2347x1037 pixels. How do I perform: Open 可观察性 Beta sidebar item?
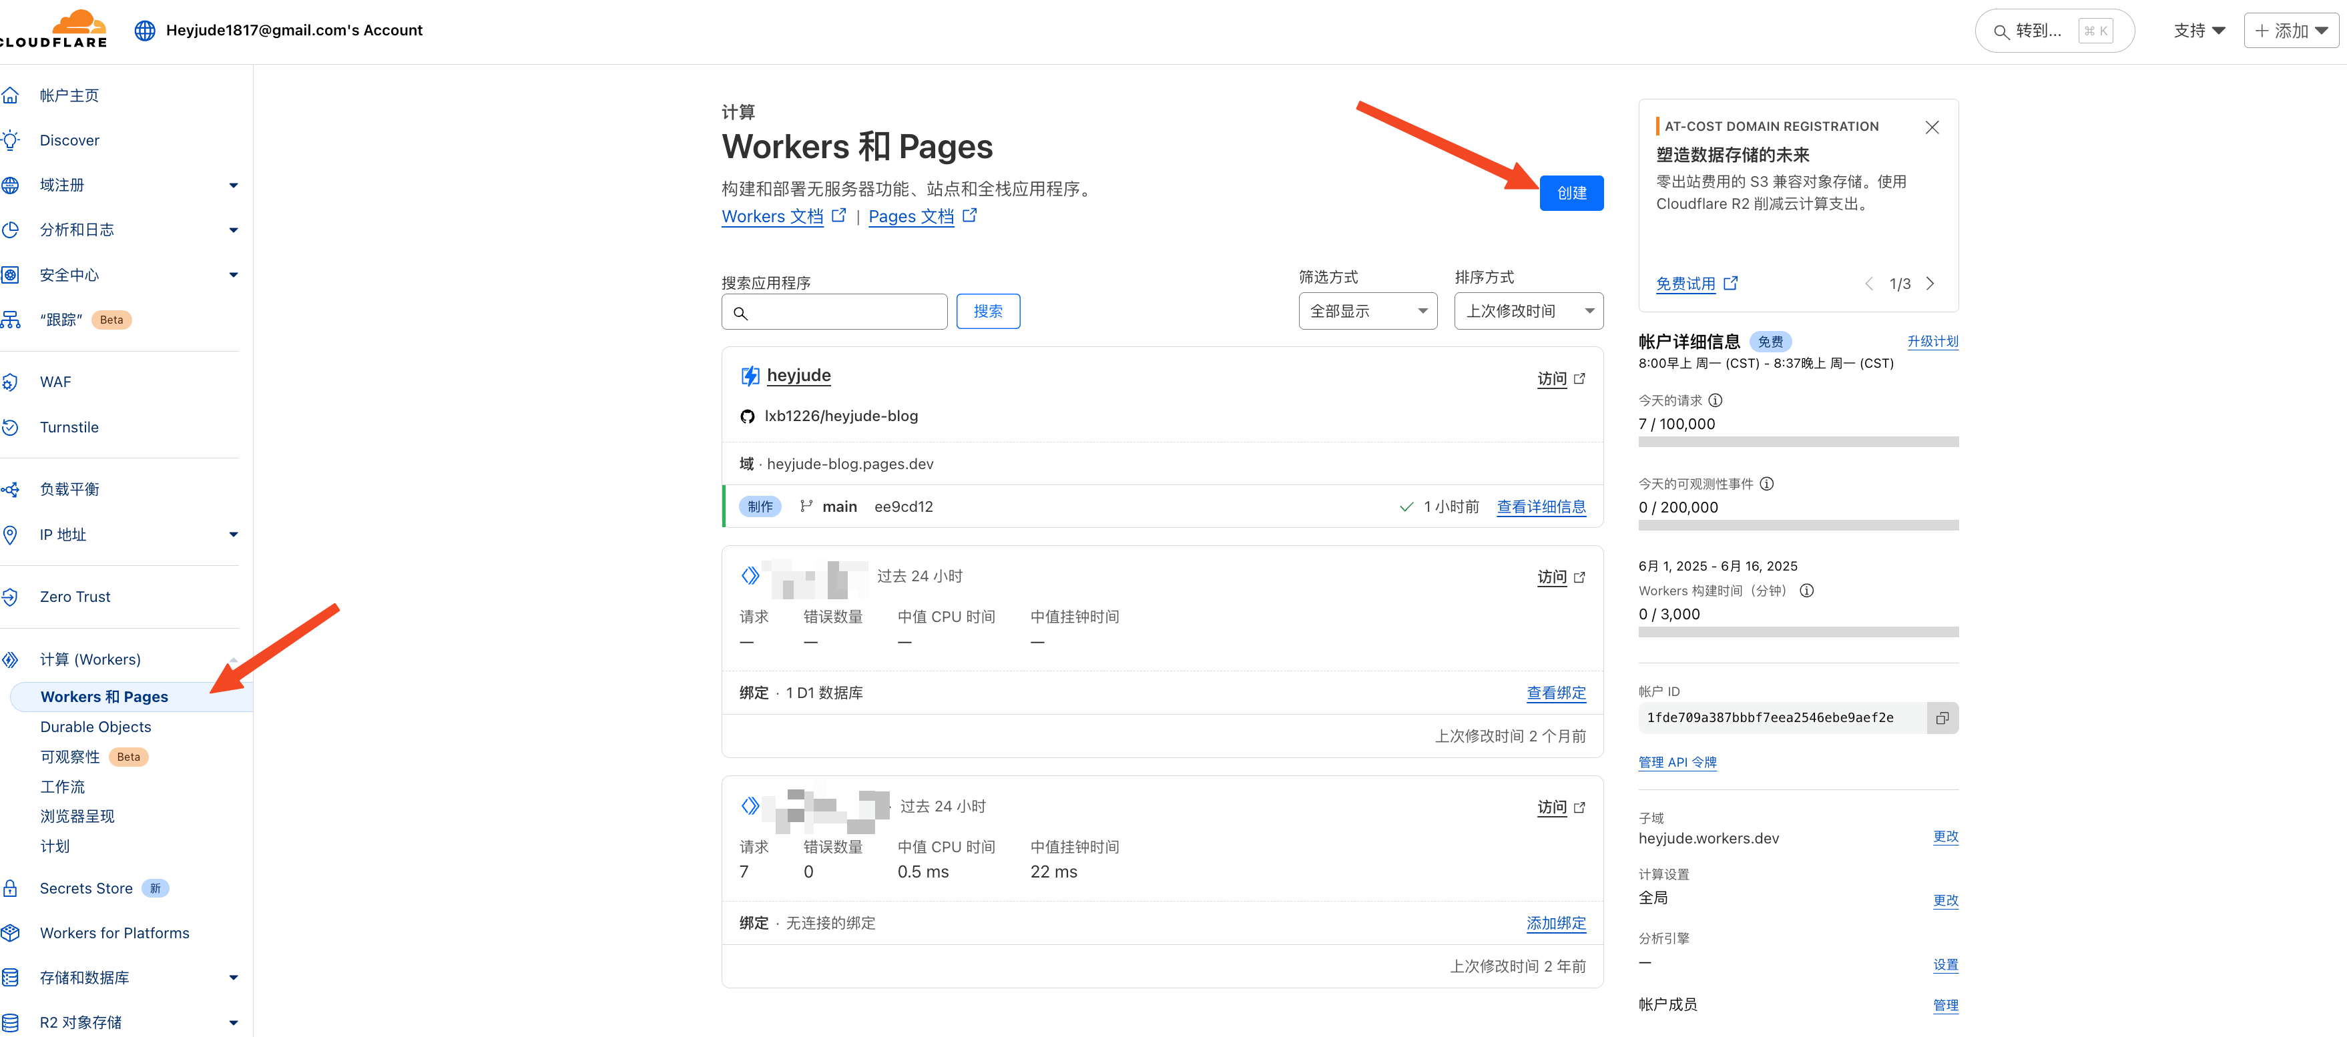[94, 757]
